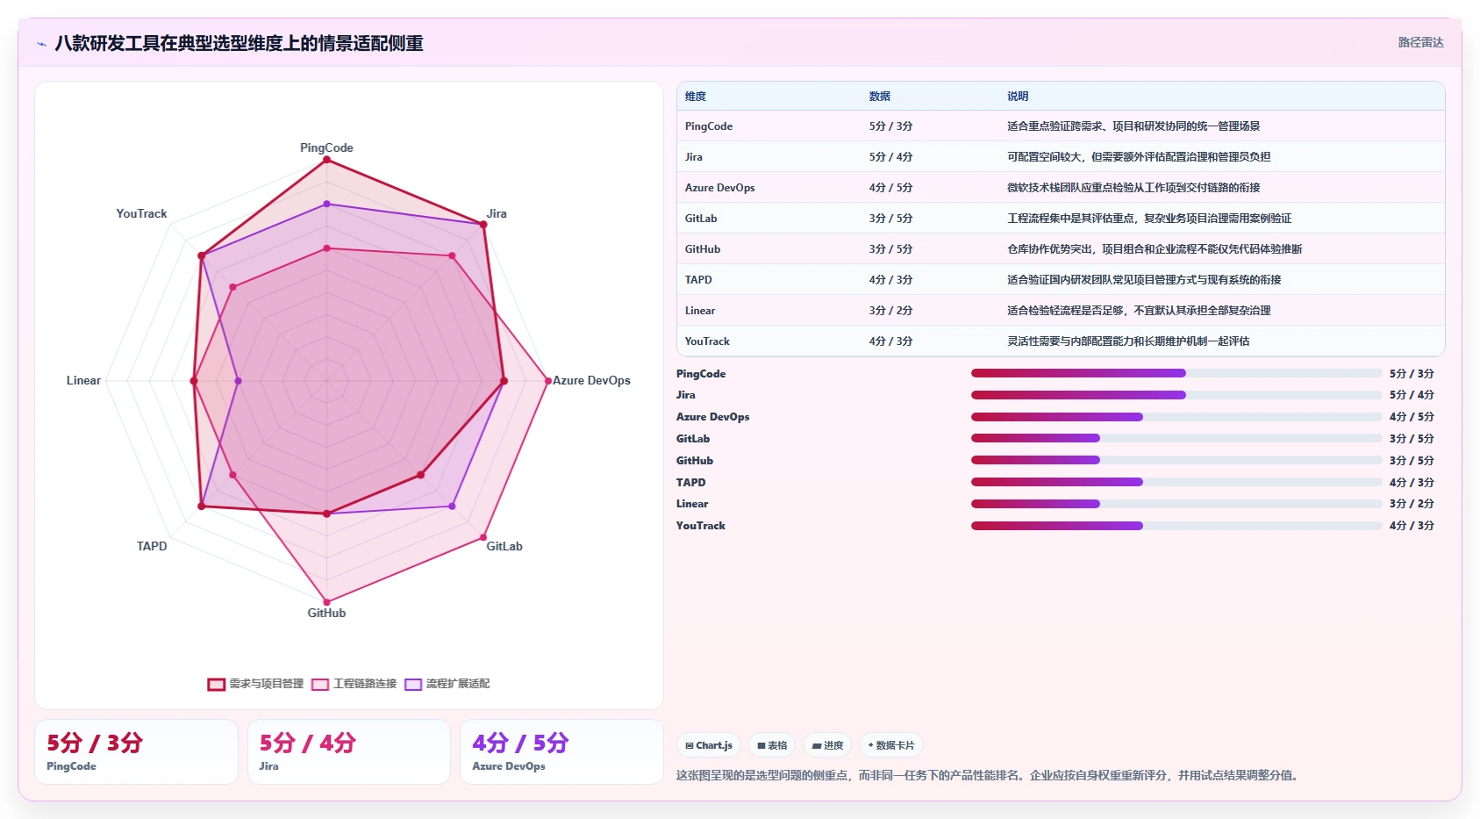This screenshot has width=1480, height=819.
Task: Click the Azure DevOps progress bar
Action: tap(1176, 417)
